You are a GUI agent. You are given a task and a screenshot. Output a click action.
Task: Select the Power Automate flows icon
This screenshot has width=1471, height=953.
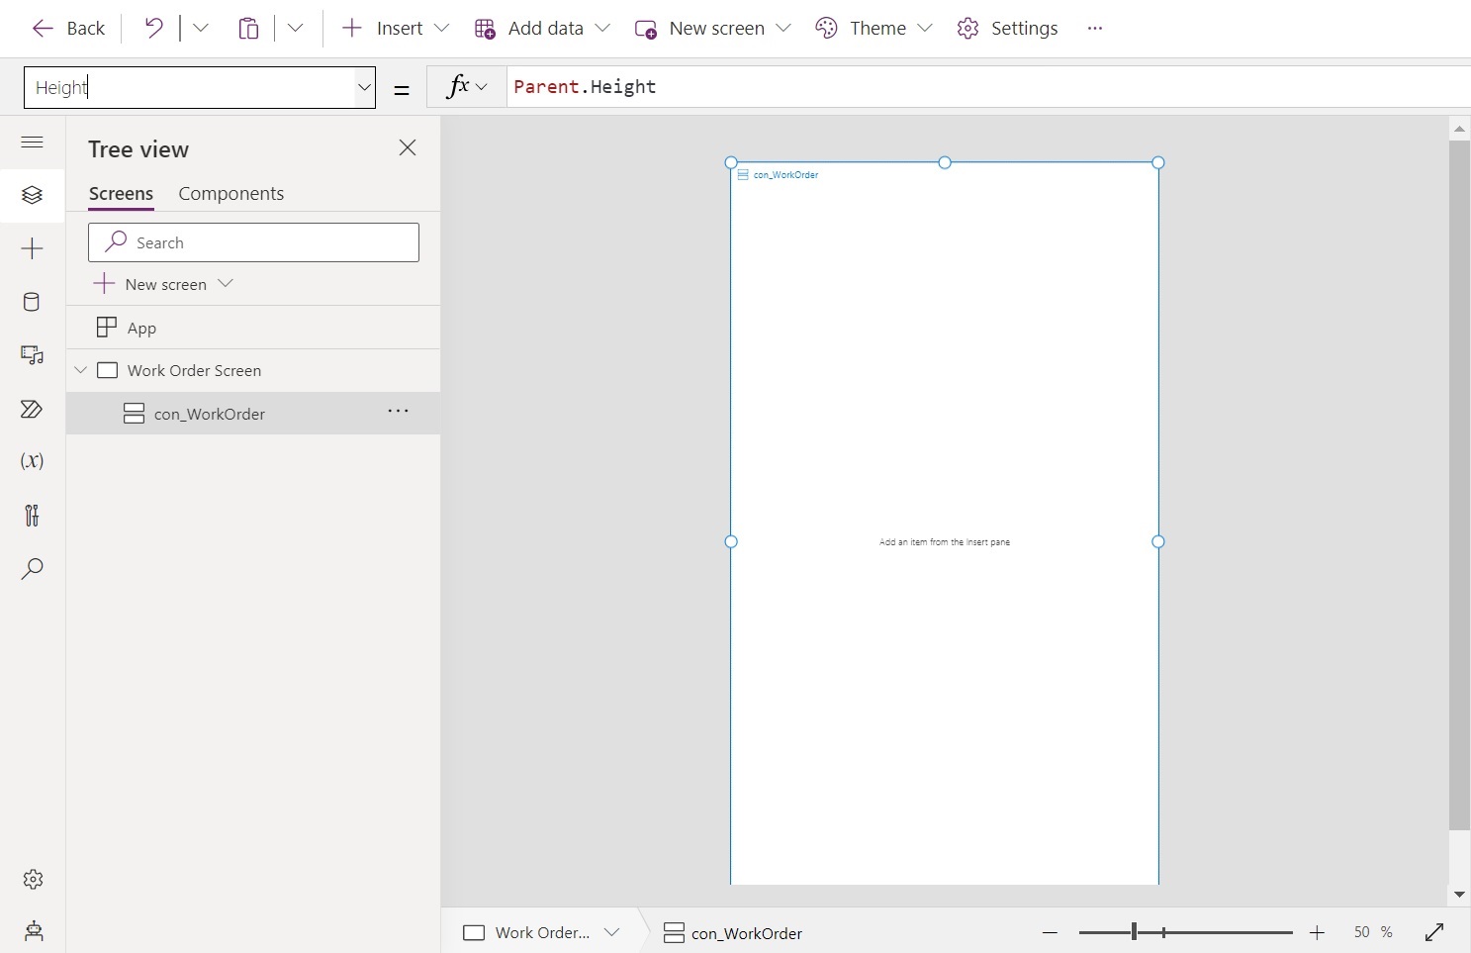pyautogui.click(x=32, y=409)
